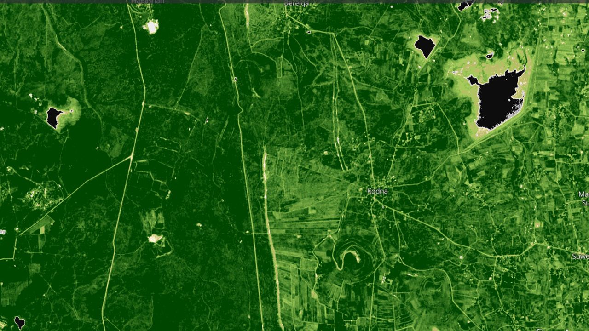Click the Kodna town label

pos(377,191)
